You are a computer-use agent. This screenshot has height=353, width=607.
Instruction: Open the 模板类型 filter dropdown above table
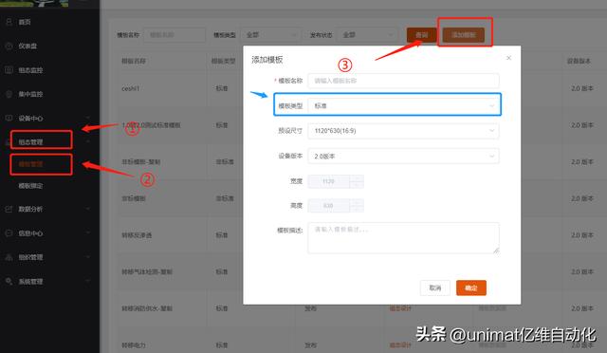point(270,35)
